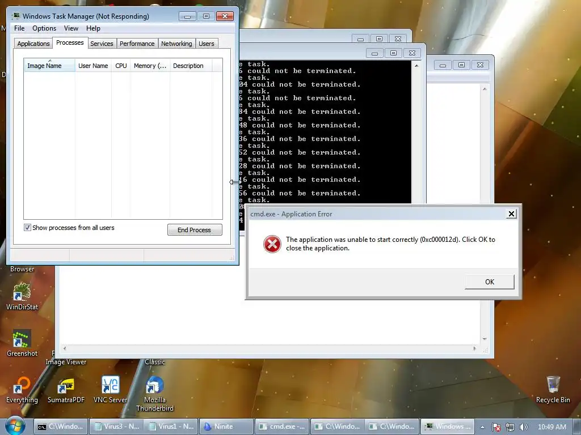
Task: Click OK in the Application Error dialog
Action: [490, 282]
